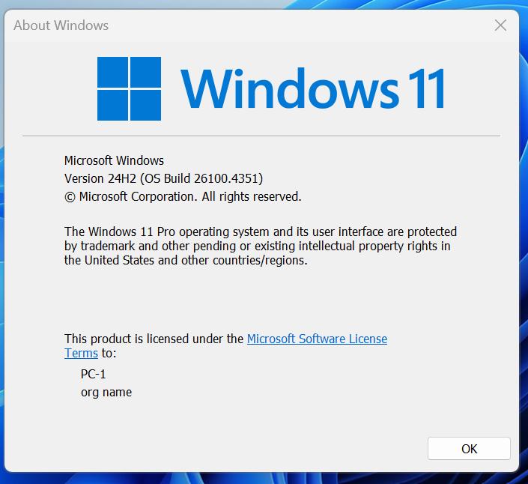Viewport: 528px width, 484px height.
Task: Click the OK button
Action: click(469, 449)
